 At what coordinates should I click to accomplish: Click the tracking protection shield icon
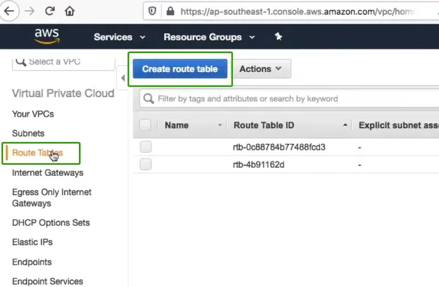click(x=152, y=11)
